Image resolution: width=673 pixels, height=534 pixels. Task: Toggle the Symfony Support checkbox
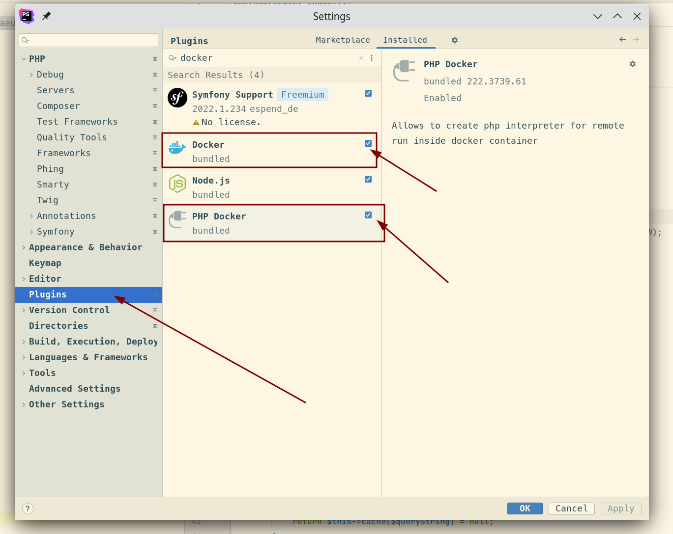pos(368,93)
